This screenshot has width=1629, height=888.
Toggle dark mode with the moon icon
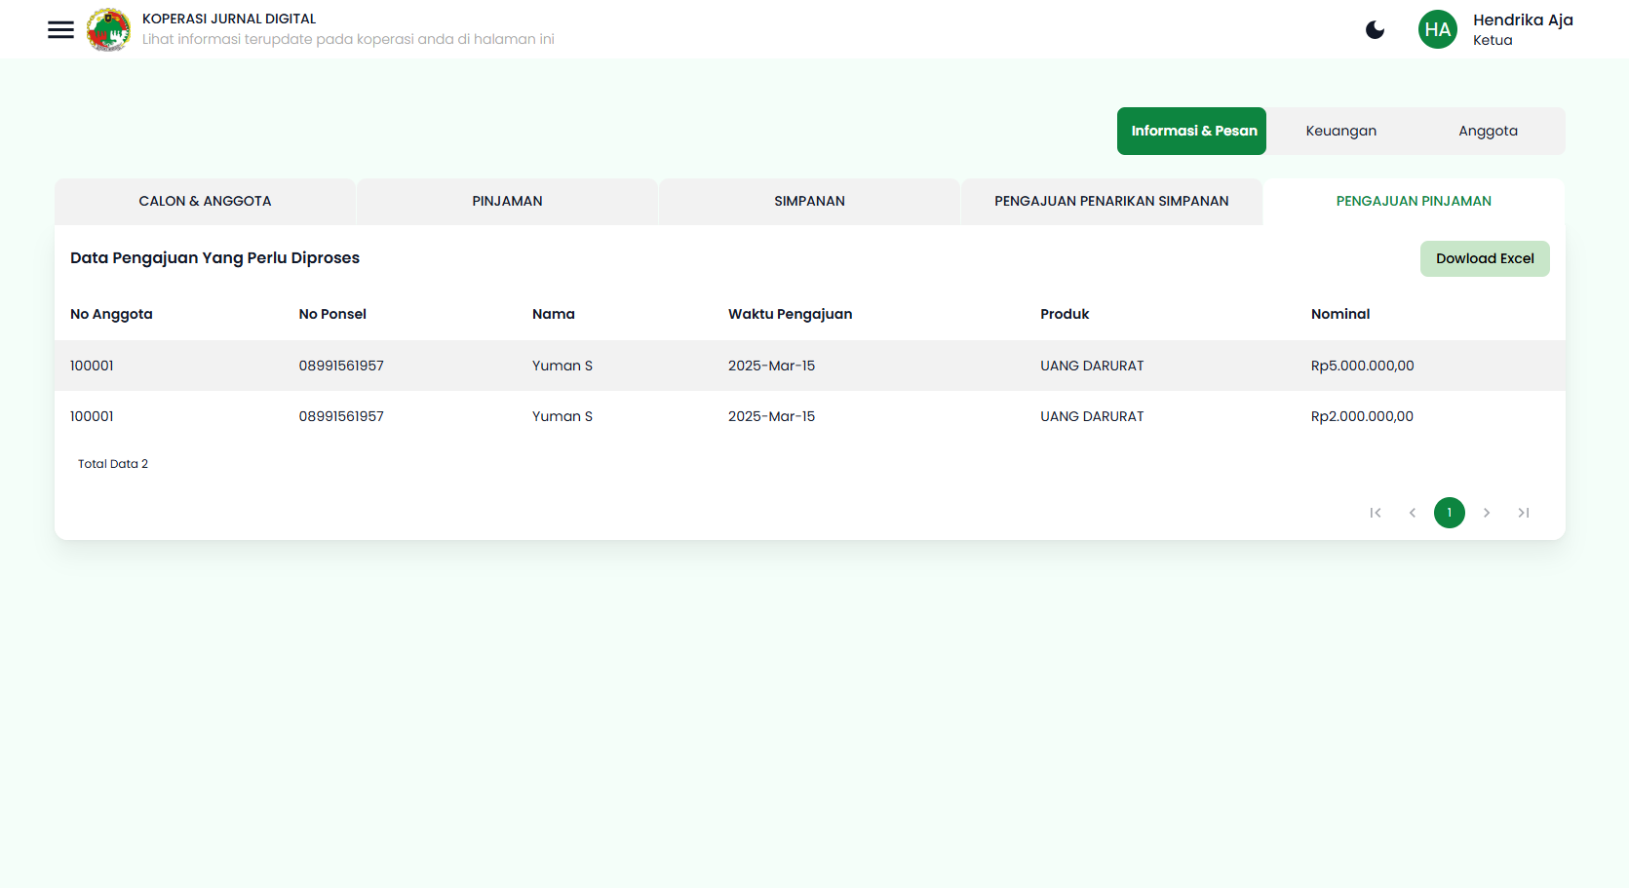click(x=1375, y=29)
